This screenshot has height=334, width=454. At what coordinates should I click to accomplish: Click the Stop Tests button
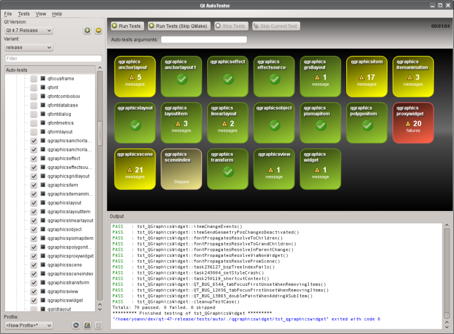[231, 26]
